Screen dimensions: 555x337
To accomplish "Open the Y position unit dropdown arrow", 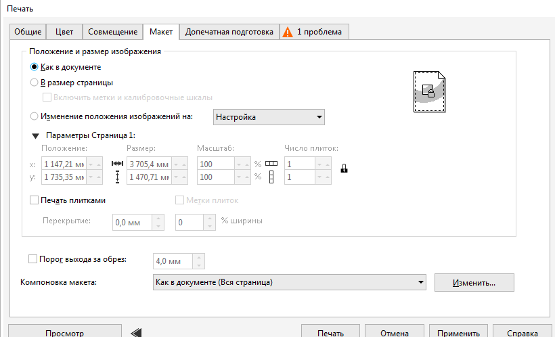I will coord(91,177).
